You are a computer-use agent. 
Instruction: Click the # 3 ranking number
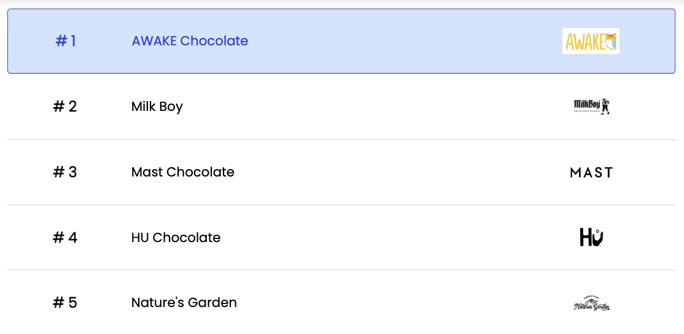65,172
